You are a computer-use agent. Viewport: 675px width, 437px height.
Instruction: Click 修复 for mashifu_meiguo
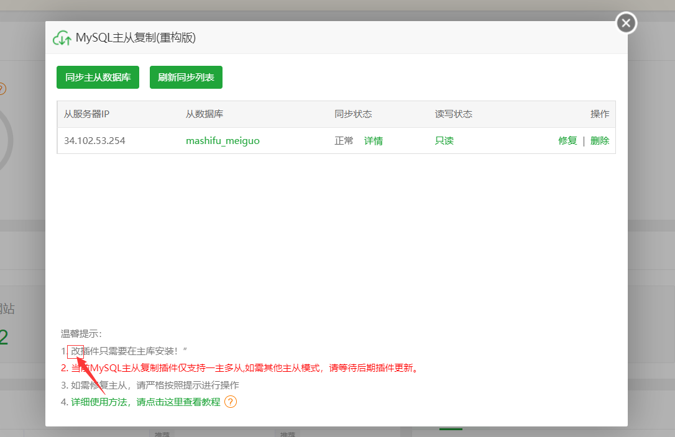coord(567,141)
